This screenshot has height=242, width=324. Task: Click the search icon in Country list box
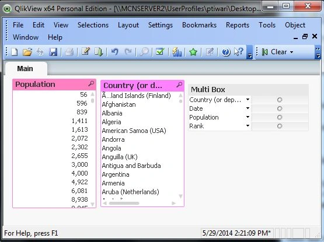tap(179, 85)
